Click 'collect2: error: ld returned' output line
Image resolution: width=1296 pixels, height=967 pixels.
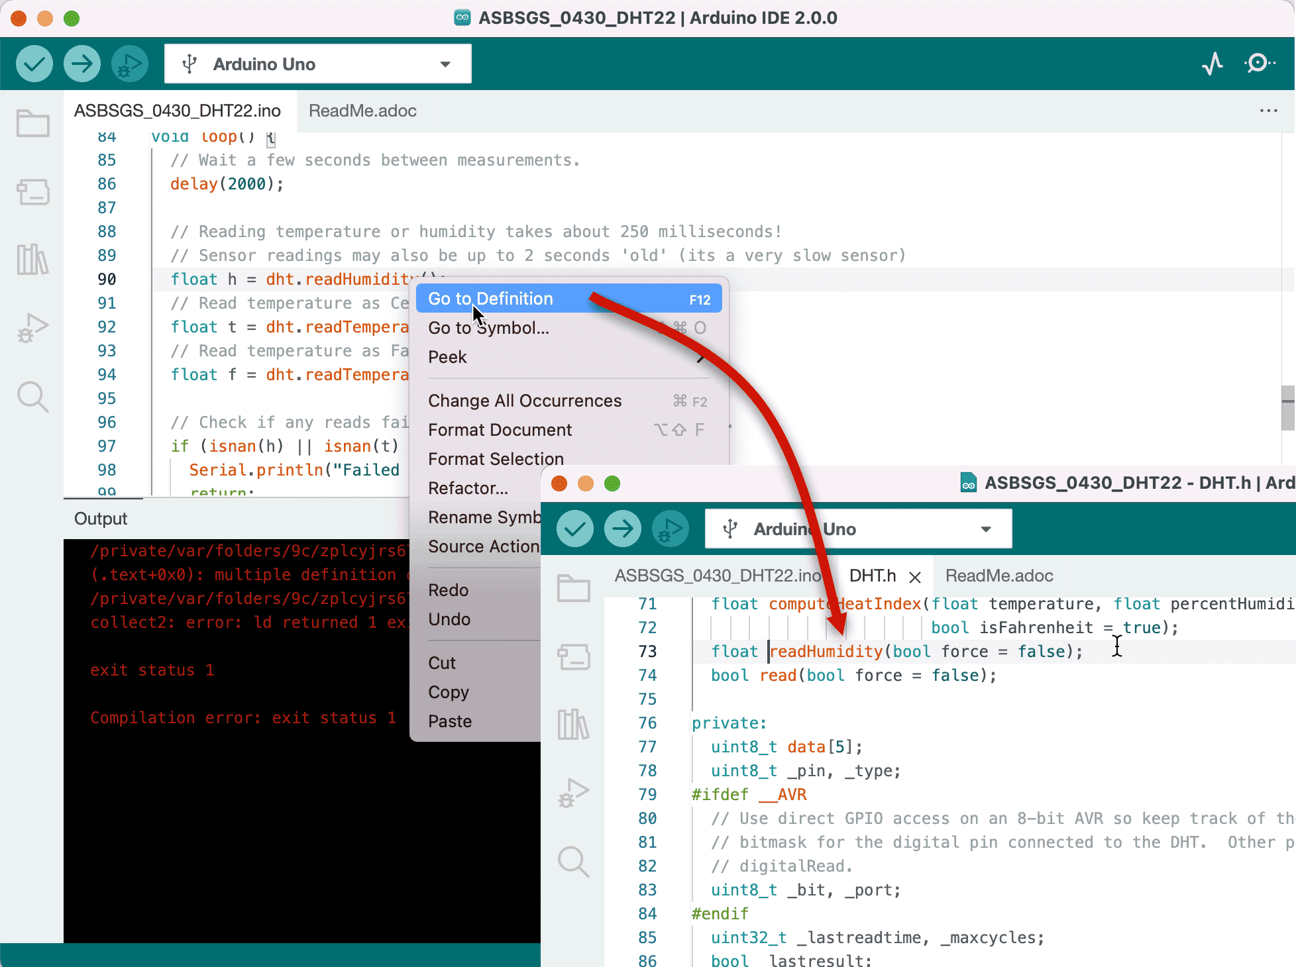(x=248, y=623)
